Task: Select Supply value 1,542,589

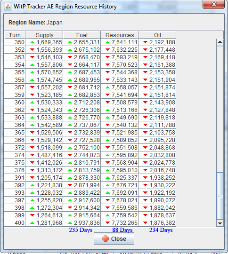Action: pos(44,125)
